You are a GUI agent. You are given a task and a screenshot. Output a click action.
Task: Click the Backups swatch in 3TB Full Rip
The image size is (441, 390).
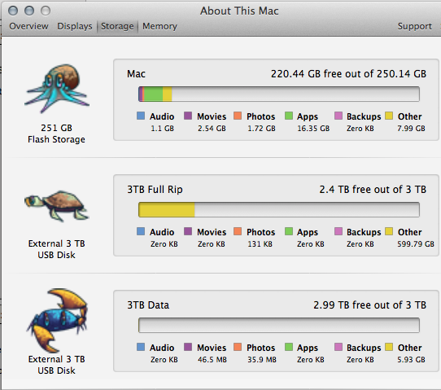(338, 231)
